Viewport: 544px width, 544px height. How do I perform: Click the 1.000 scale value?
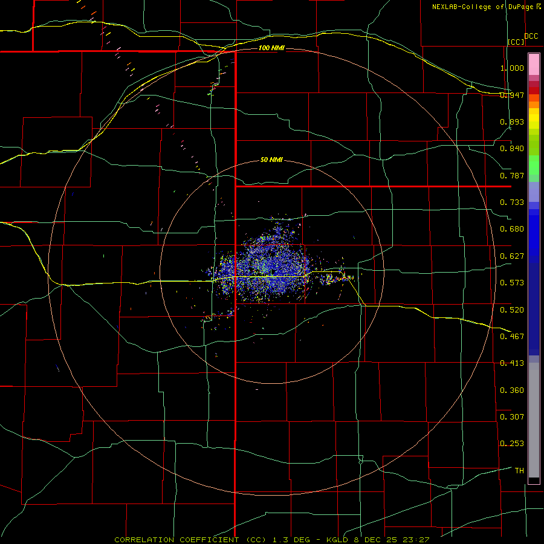point(512,68)
